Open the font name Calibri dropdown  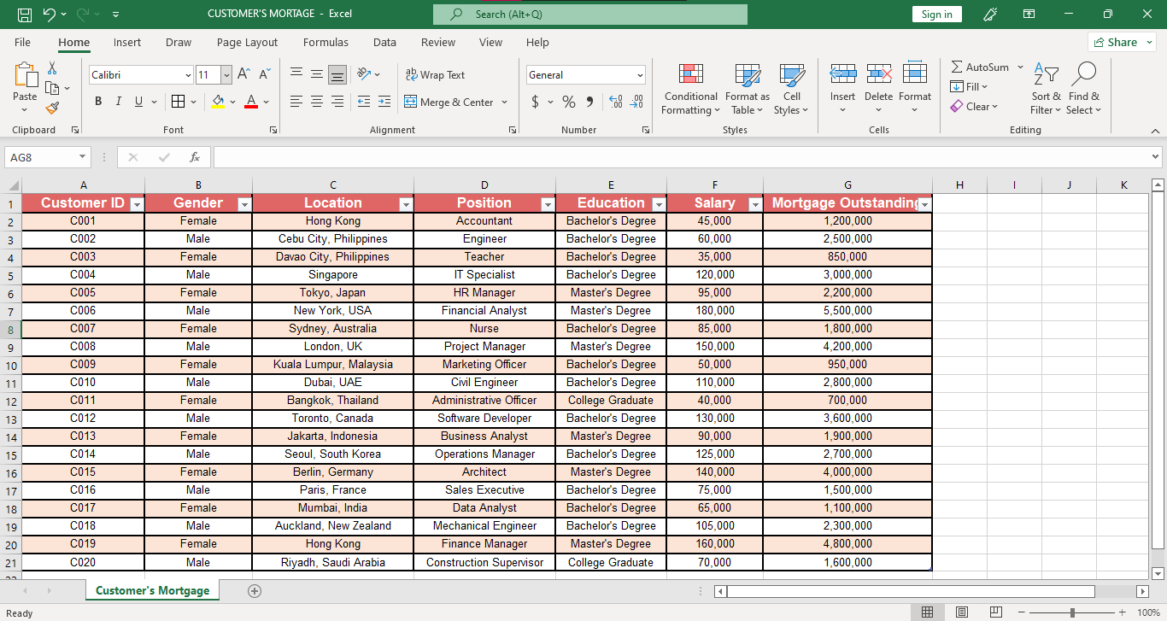click(x=188, y=75)
